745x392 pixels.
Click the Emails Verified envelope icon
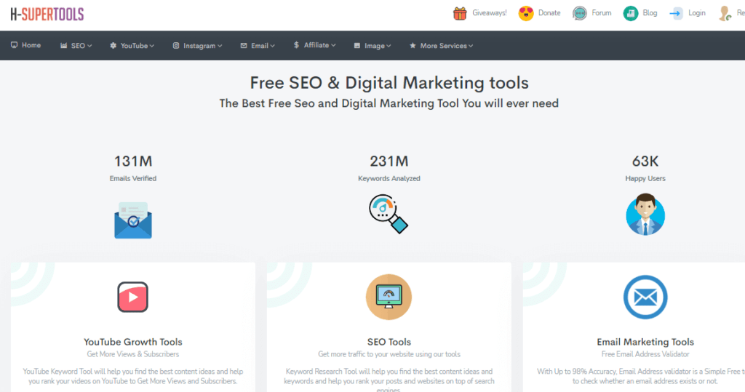(x=133, y=220)
